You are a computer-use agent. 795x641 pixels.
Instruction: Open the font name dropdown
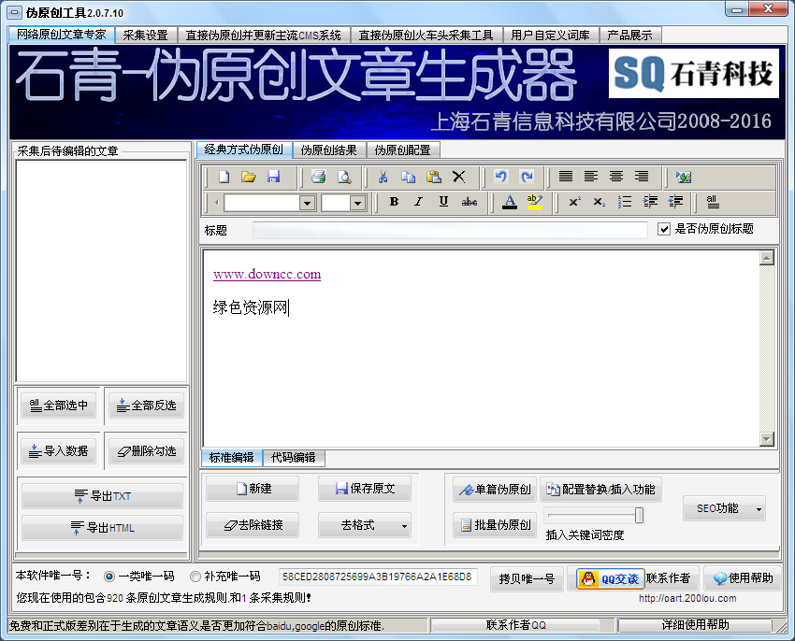point(307,203)
